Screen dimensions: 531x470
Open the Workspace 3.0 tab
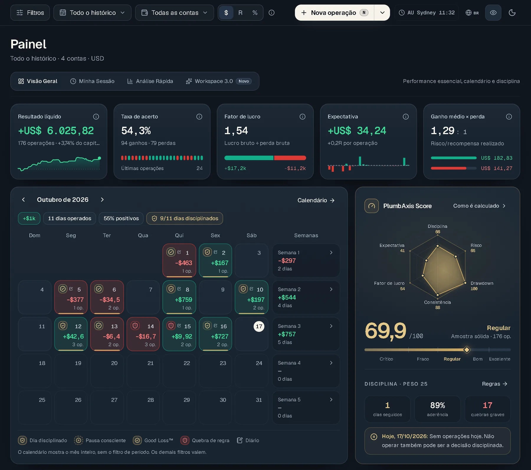pos(219,81)
